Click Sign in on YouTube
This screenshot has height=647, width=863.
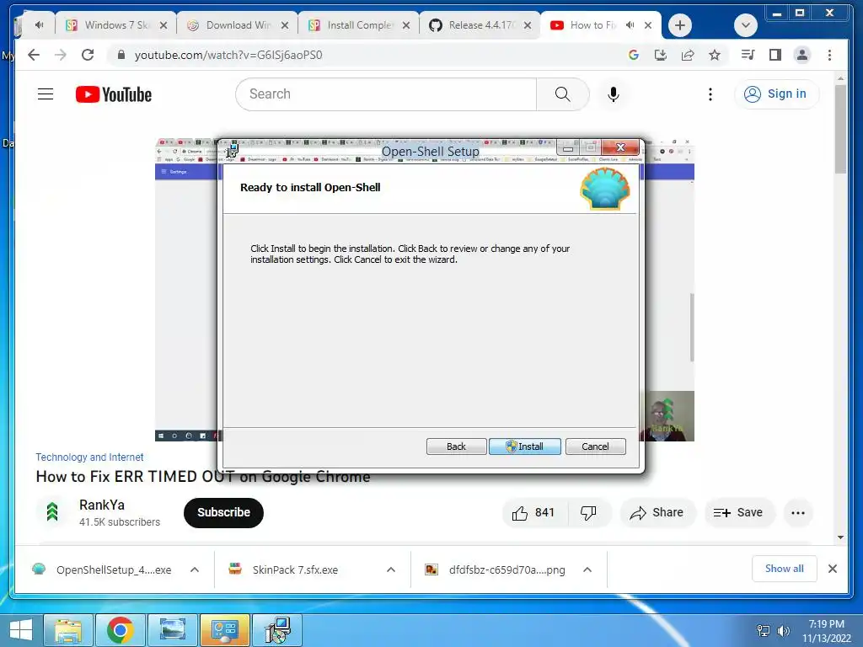pos(775,94)
